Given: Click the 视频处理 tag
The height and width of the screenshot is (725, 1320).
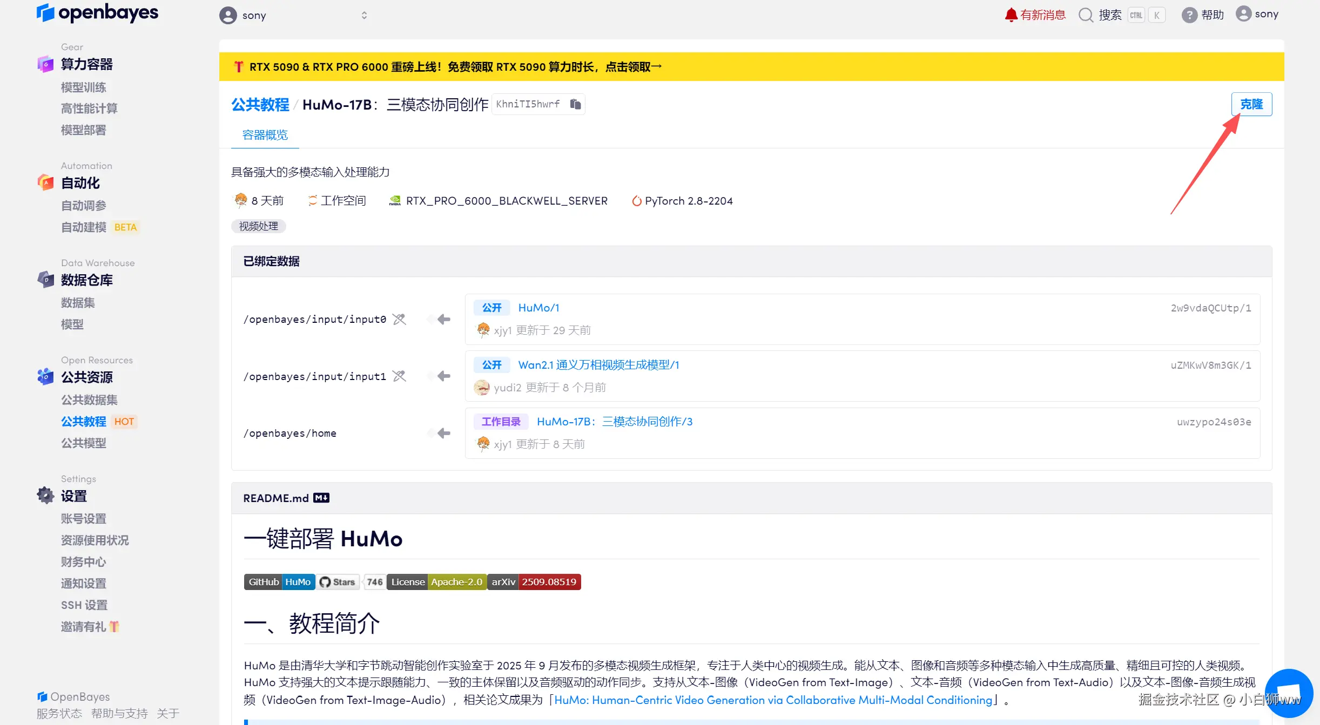Looking at the screenshot, I should [x=258, y=226].
